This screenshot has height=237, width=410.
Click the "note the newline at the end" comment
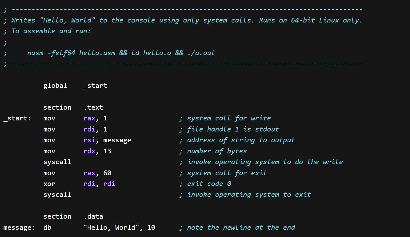[241, 227]
